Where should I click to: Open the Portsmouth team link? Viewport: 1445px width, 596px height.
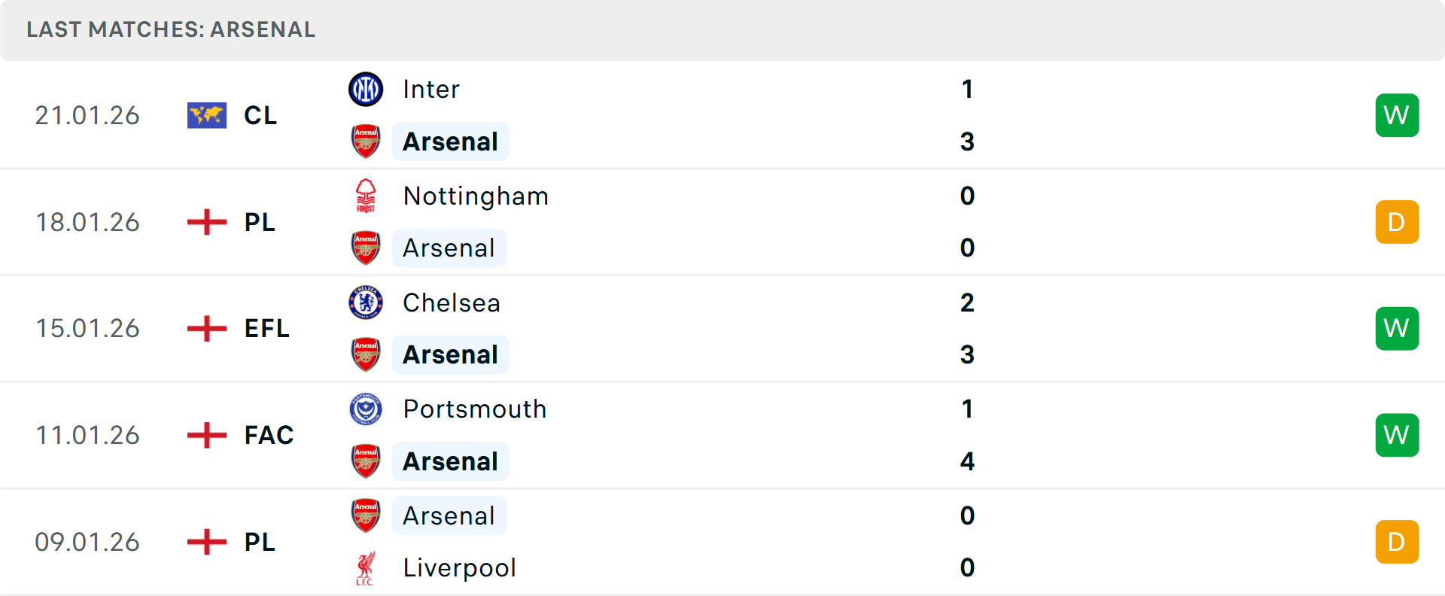[x=475, y=409]
